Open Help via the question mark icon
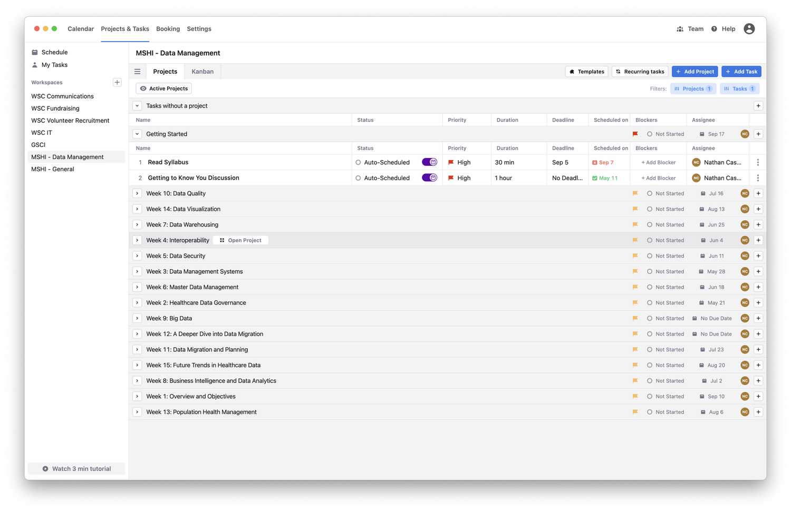Screen dimensions: 791x512 point(714,29)
